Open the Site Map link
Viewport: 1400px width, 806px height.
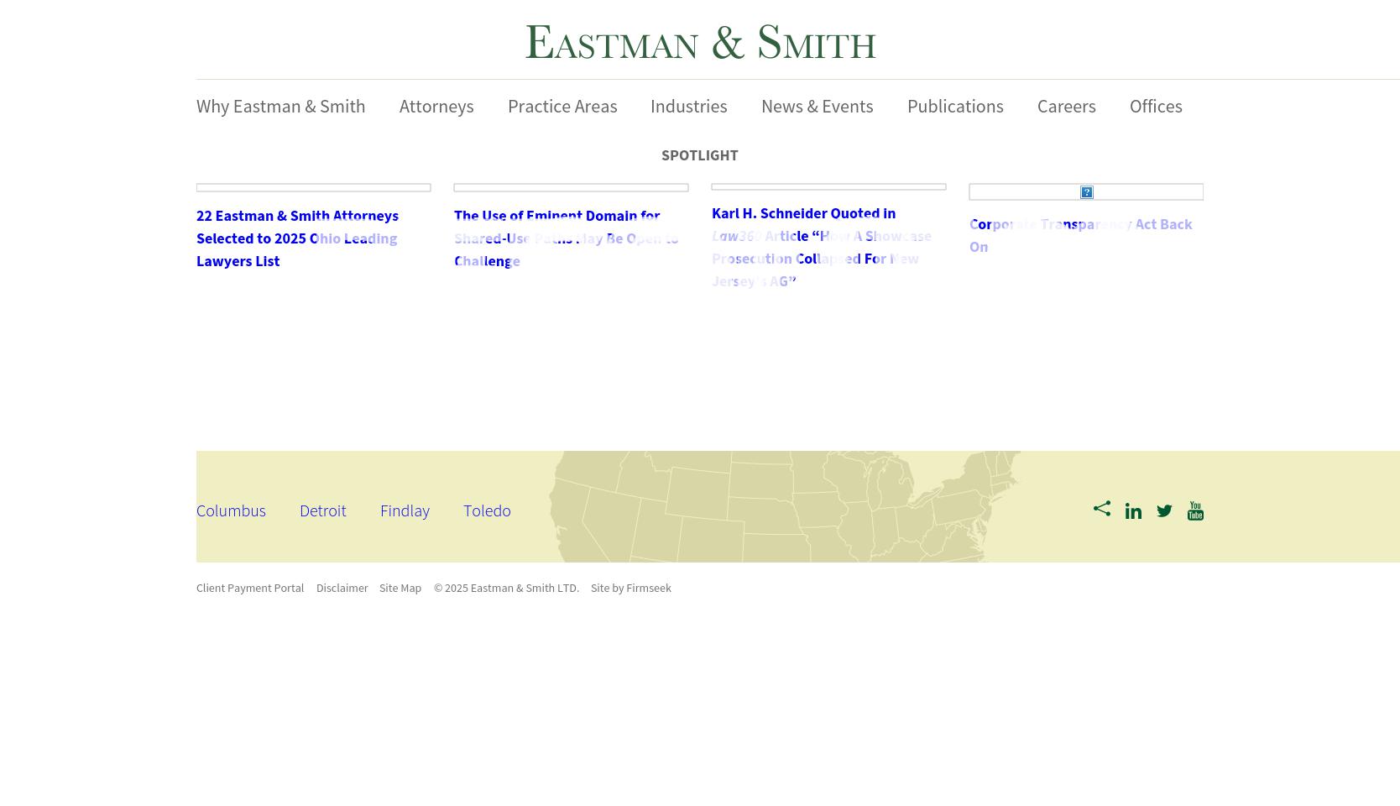coord(400,589)
